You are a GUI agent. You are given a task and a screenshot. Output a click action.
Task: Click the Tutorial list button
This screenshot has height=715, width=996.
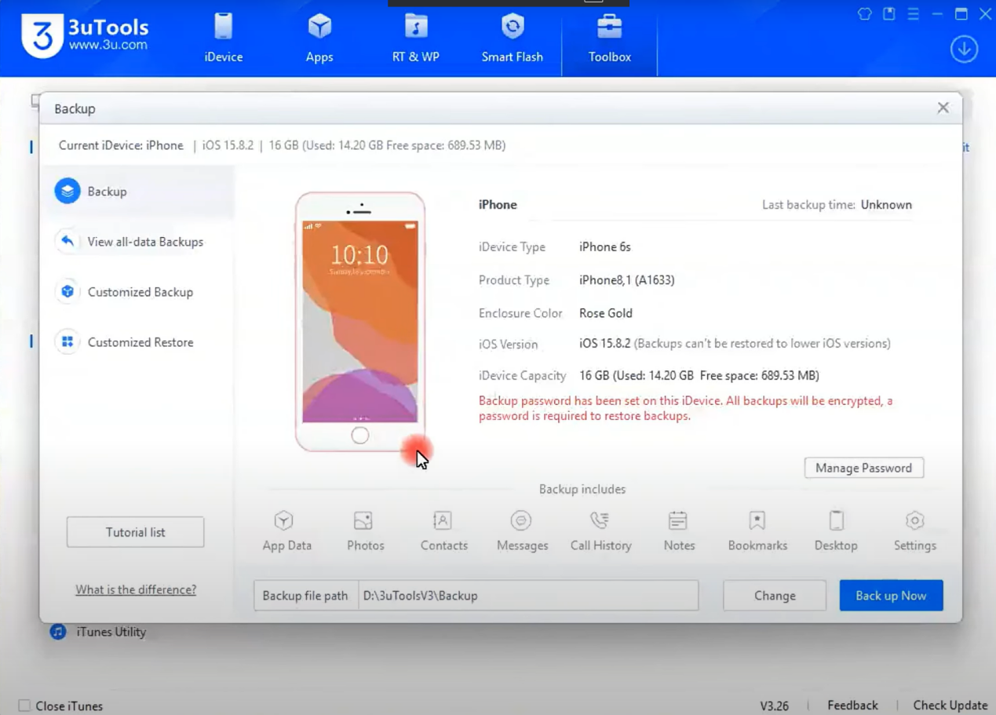tap(135, 532)
